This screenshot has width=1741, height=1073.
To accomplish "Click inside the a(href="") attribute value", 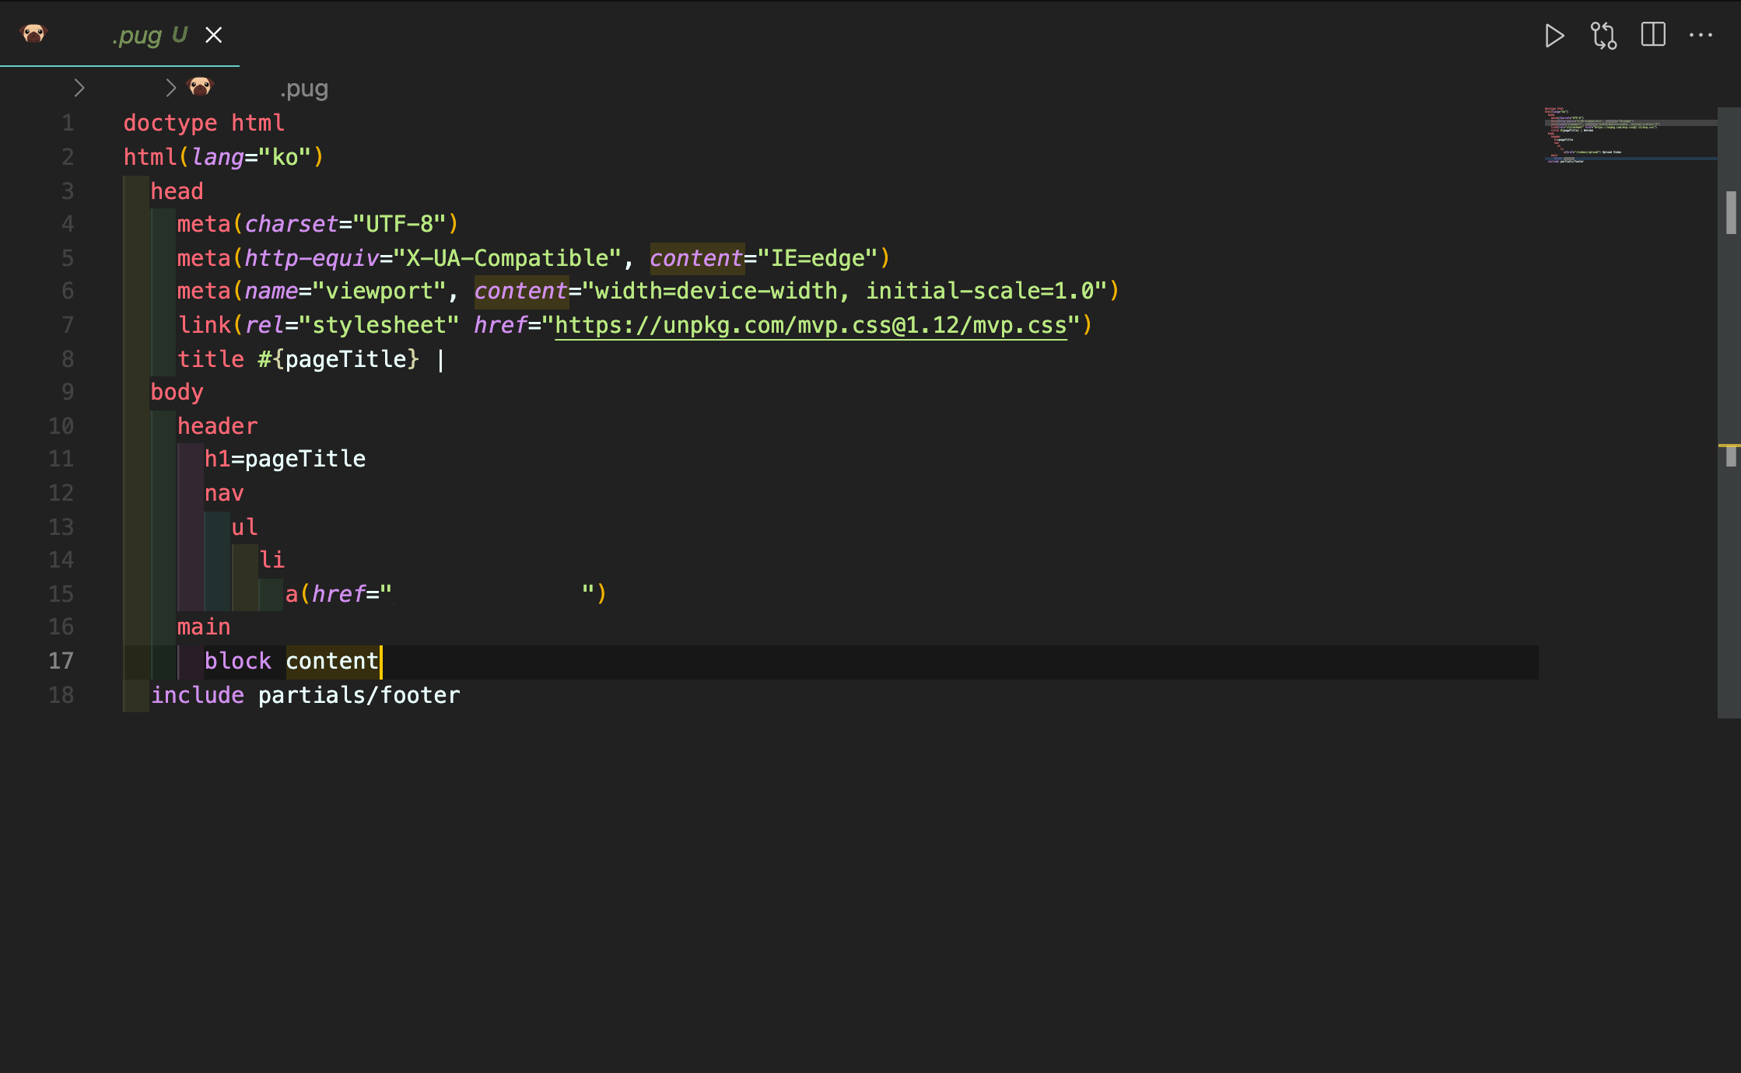I will 486,594.
